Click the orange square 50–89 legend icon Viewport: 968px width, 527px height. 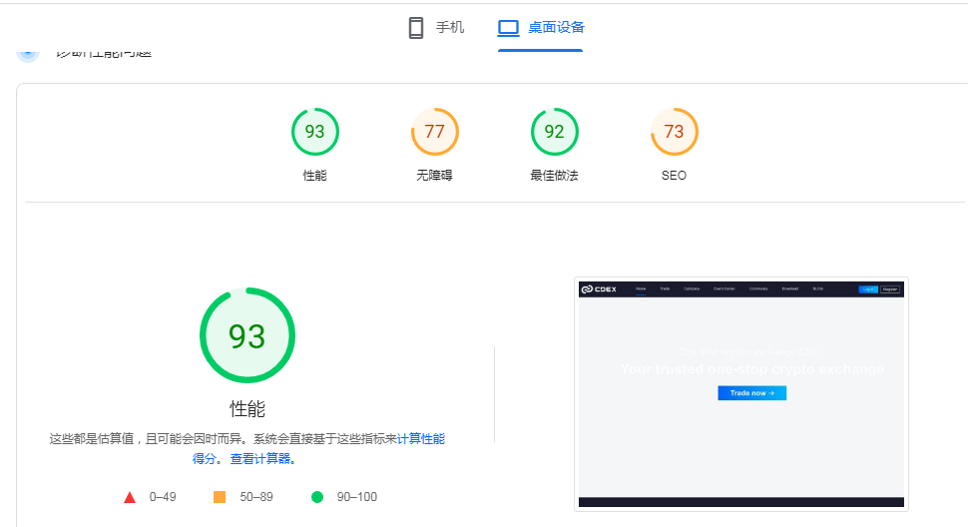(220, 497)
